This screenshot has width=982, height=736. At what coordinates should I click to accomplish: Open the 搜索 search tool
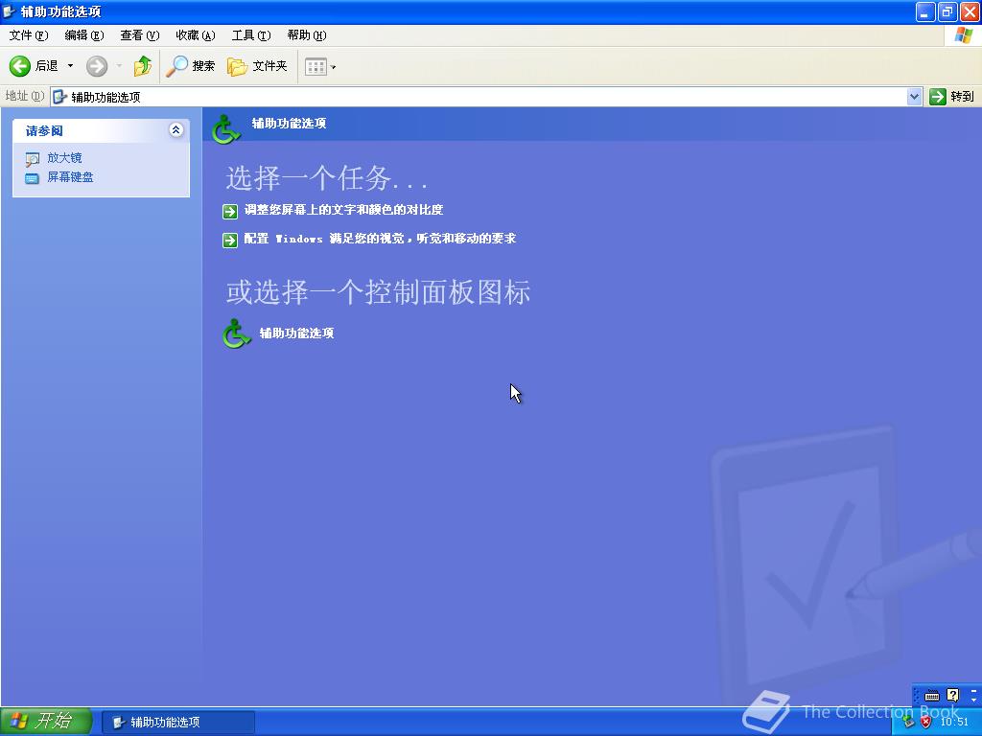tap(190, 66)
